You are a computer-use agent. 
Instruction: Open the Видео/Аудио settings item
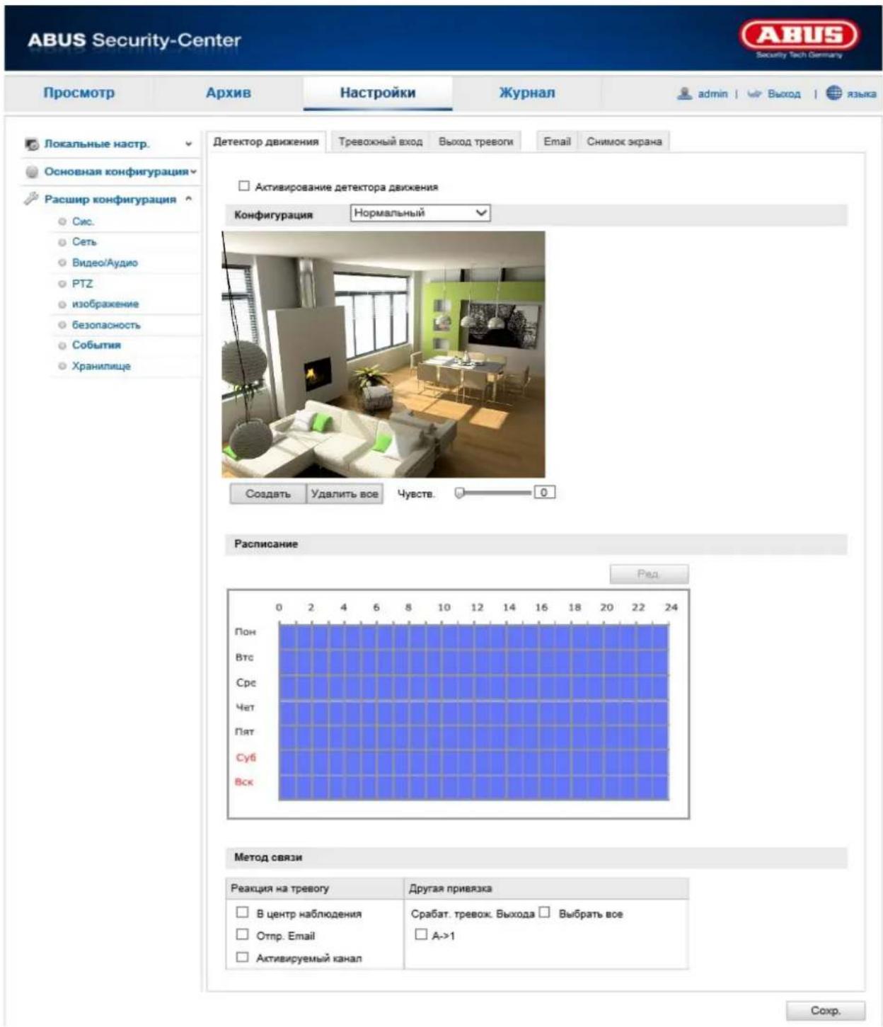(105, 263)
